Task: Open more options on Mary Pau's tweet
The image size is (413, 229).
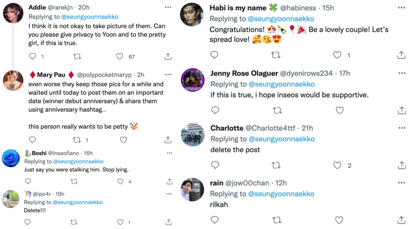Action: tap(168, 75)
